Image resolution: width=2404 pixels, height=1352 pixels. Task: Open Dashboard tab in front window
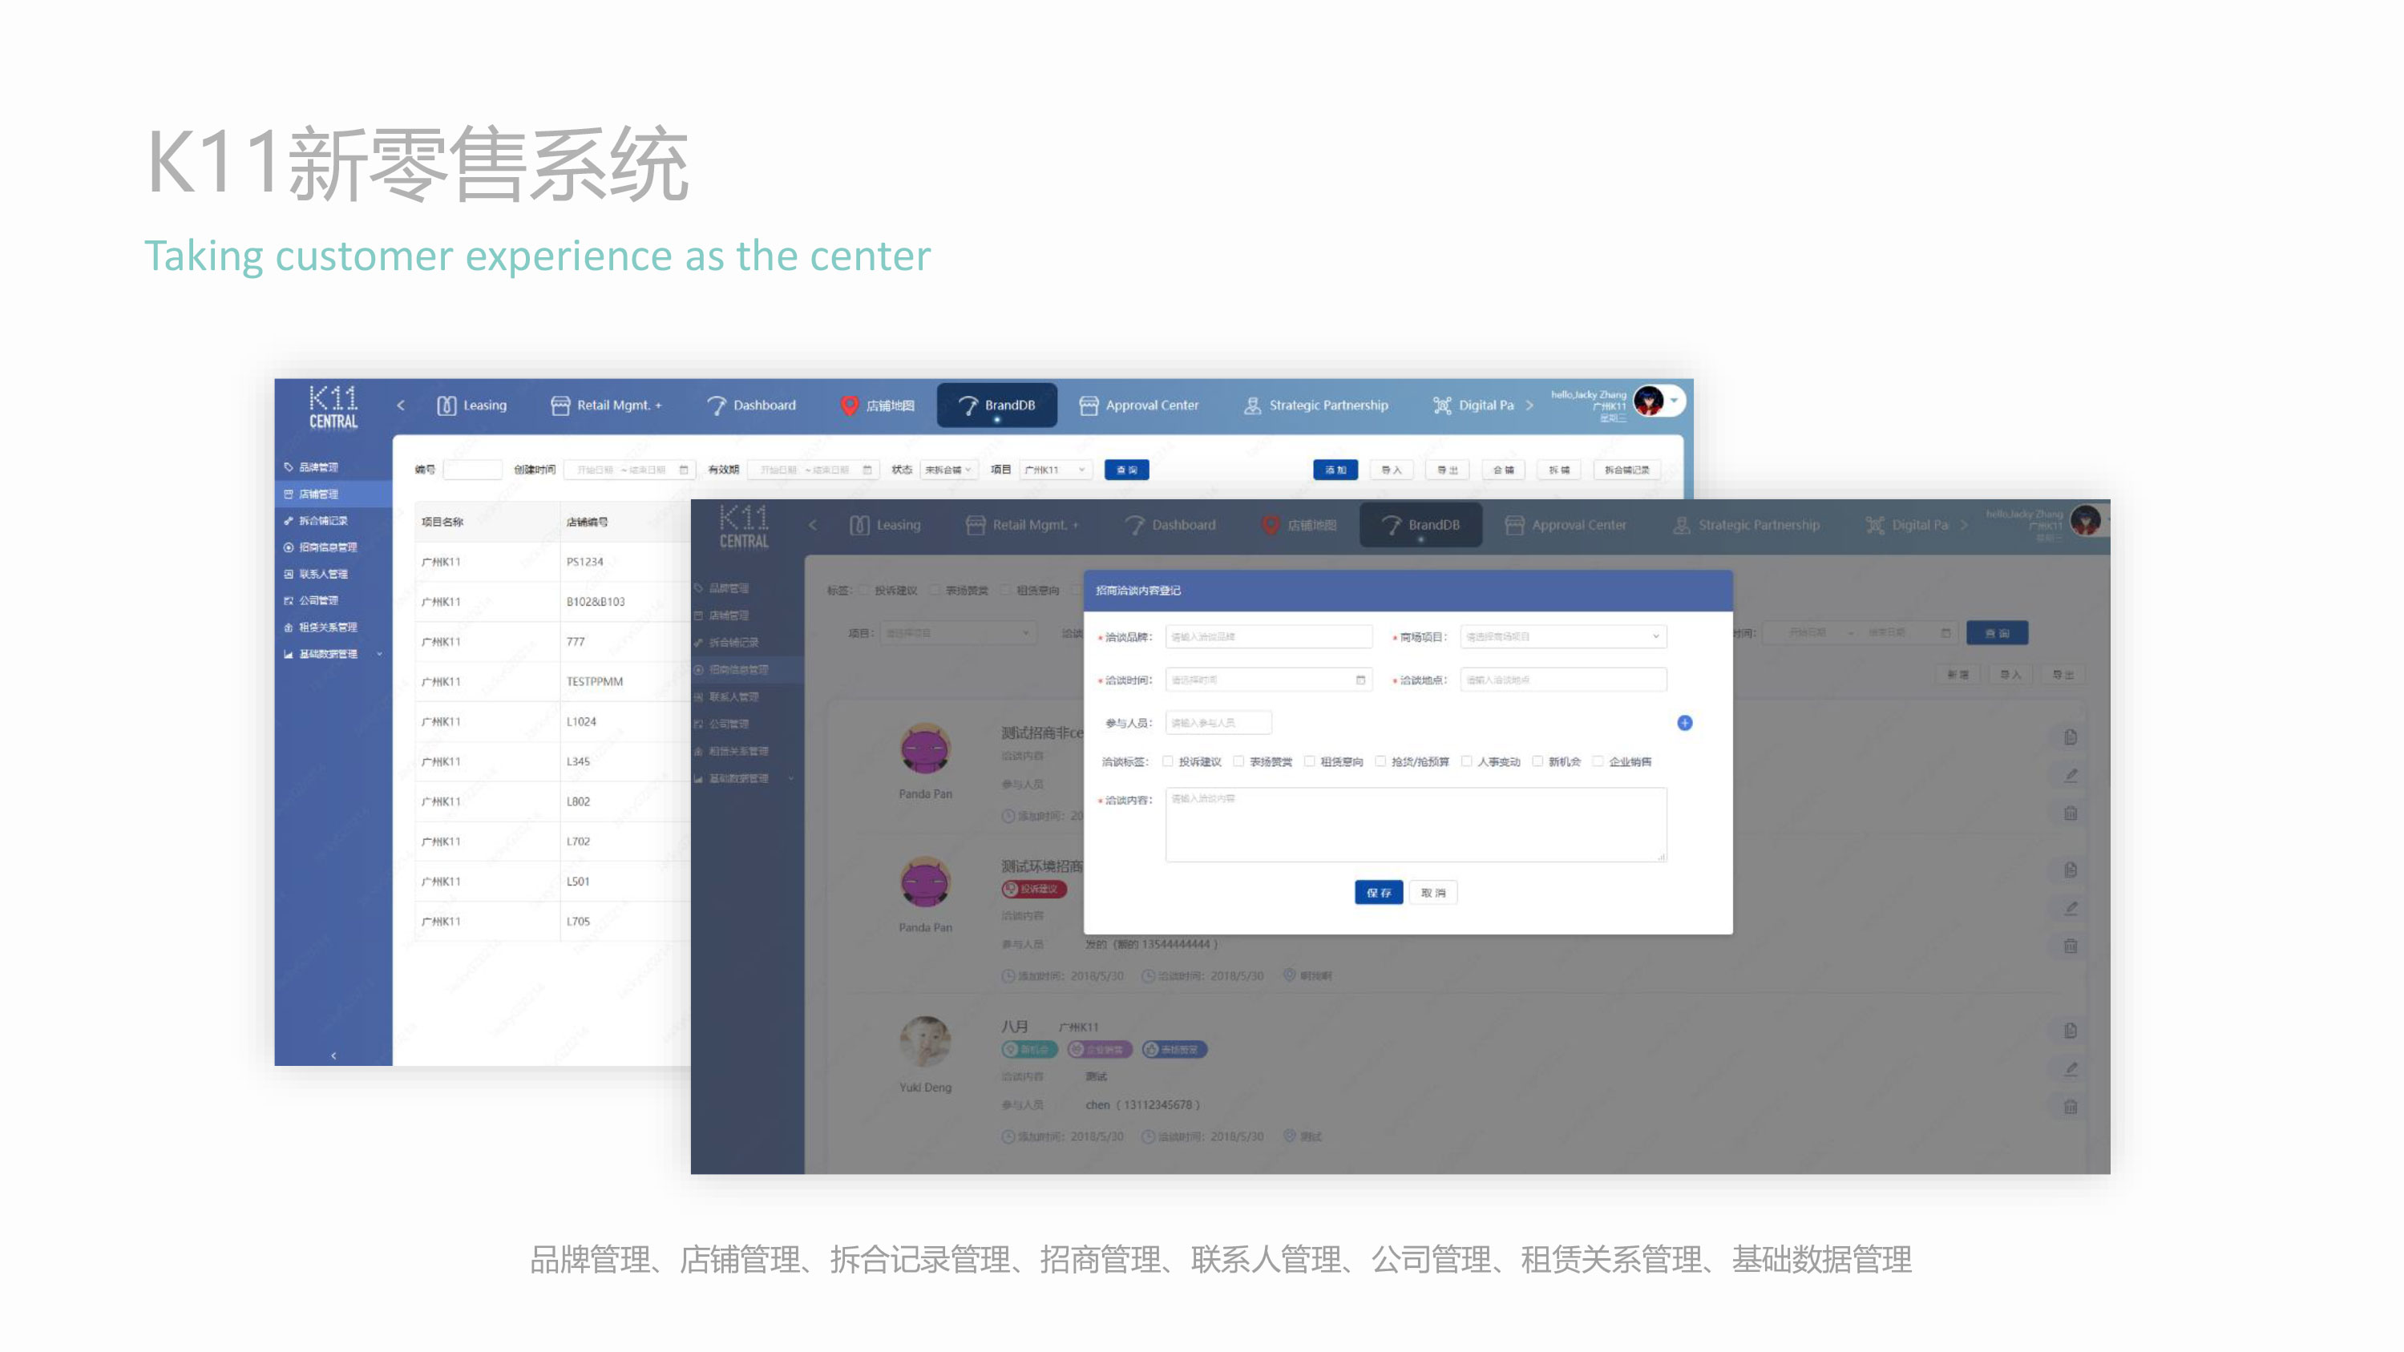click(x=1170, y=524)
